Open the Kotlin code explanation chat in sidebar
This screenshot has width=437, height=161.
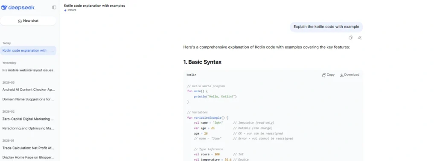tap(28, 50)
